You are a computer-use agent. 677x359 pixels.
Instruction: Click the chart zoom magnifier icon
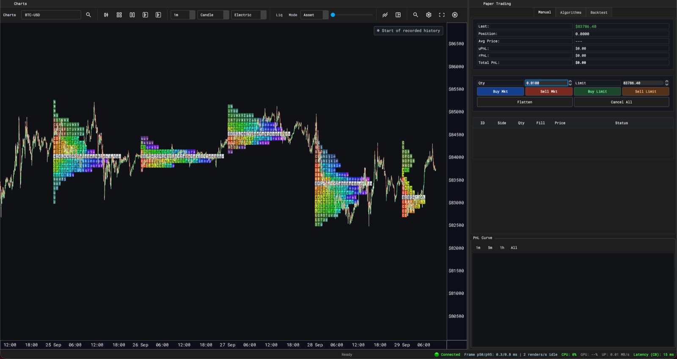[416, 15]
